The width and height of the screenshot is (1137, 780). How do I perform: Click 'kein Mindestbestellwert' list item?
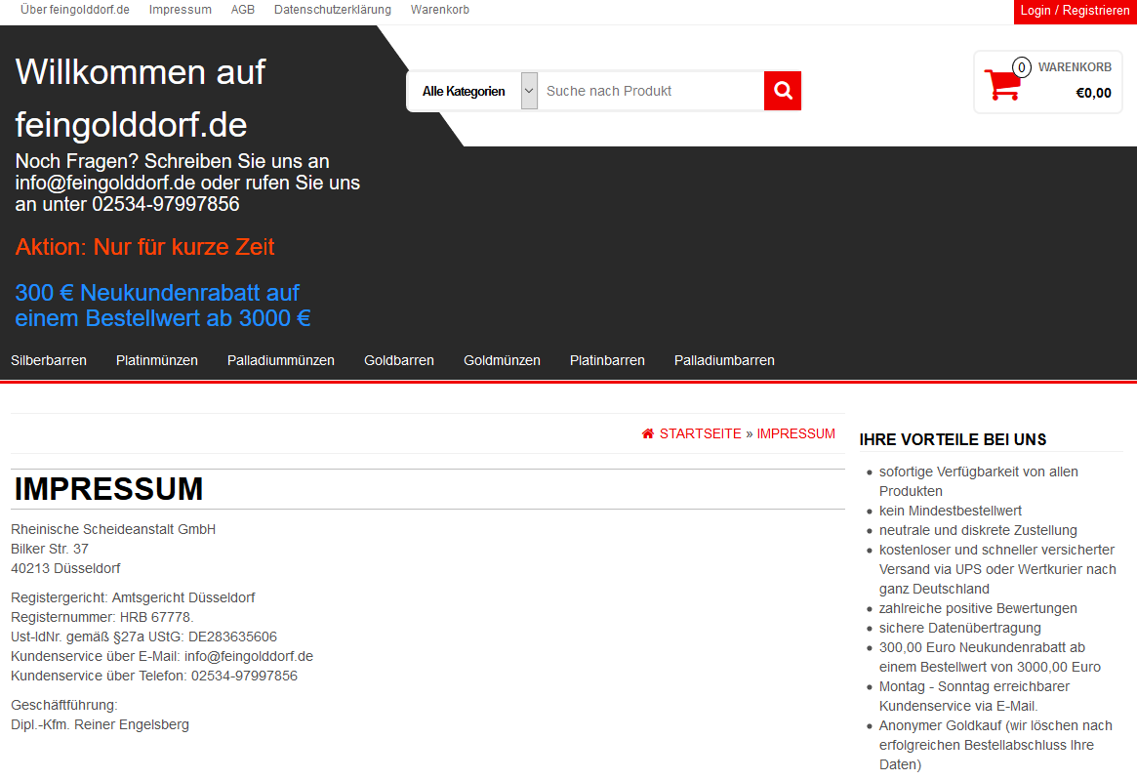[x=951, y=511]
